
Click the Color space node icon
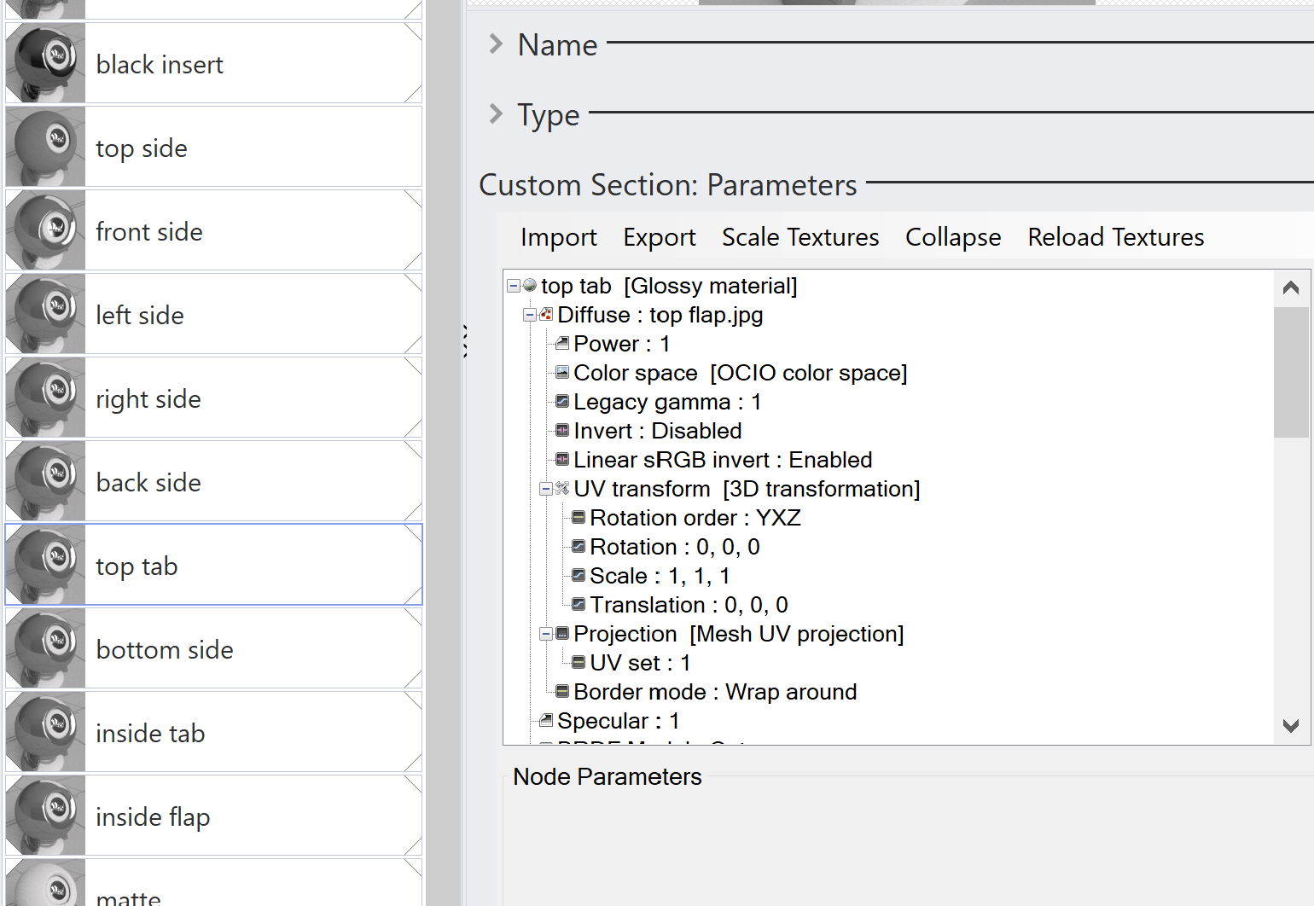(562, 373)
